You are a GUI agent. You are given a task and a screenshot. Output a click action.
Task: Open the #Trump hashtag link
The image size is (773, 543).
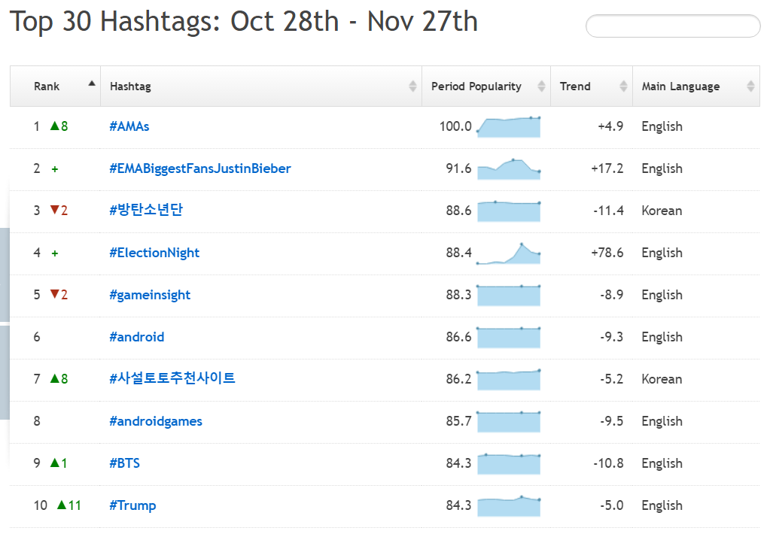click(x=132, y=505)
